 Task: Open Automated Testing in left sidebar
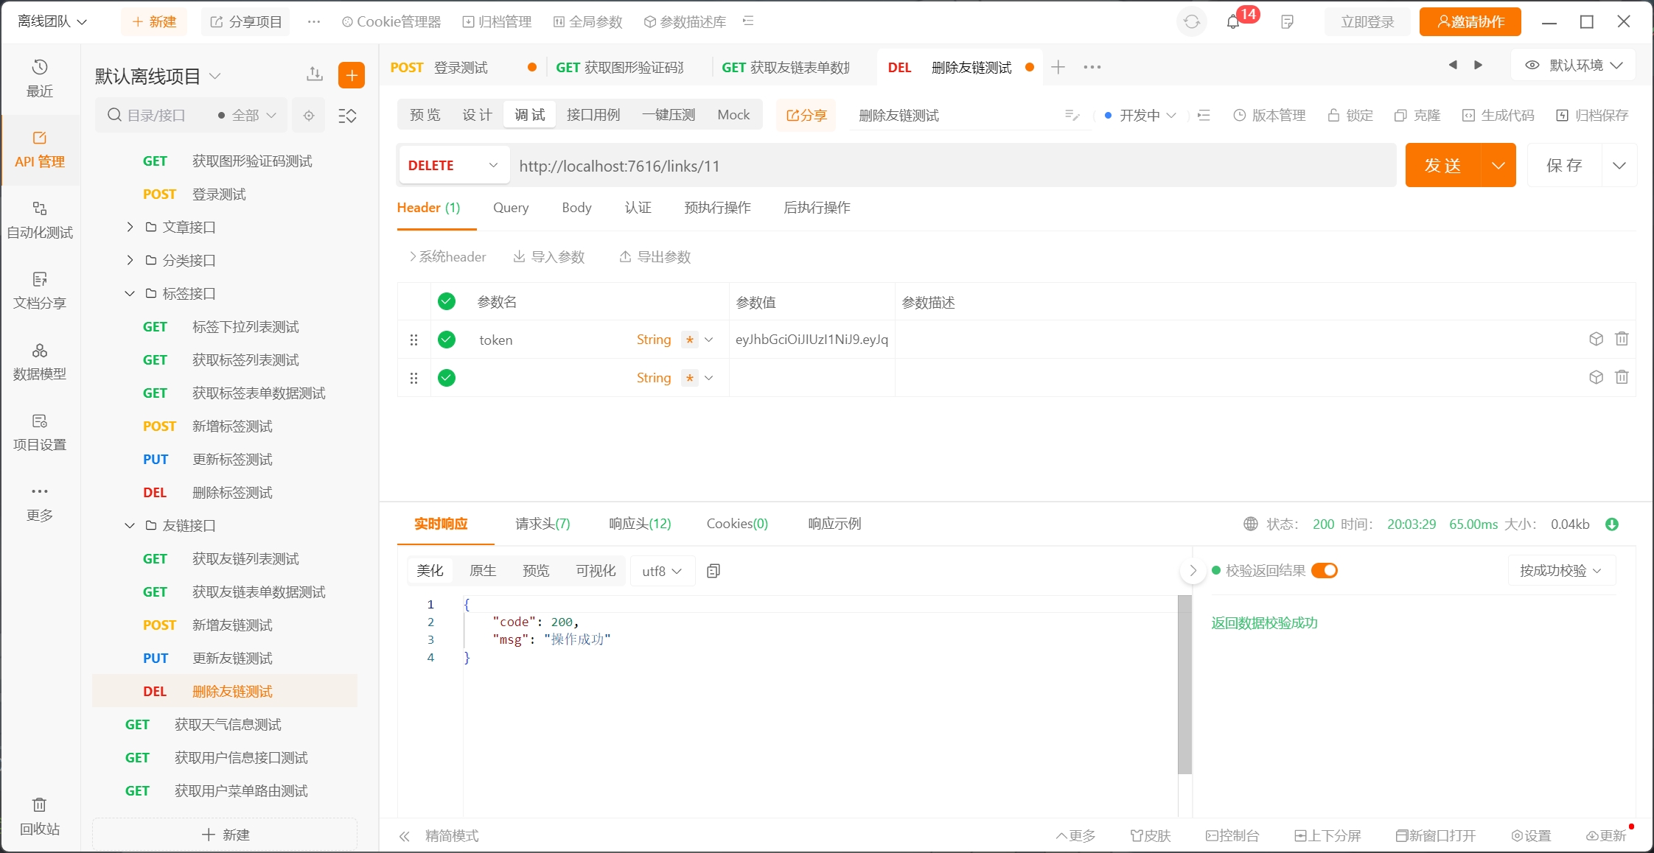click(40, 220)
